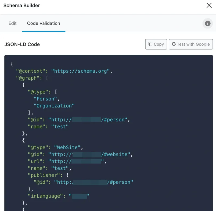Test schema with Google

click(191, 44)
